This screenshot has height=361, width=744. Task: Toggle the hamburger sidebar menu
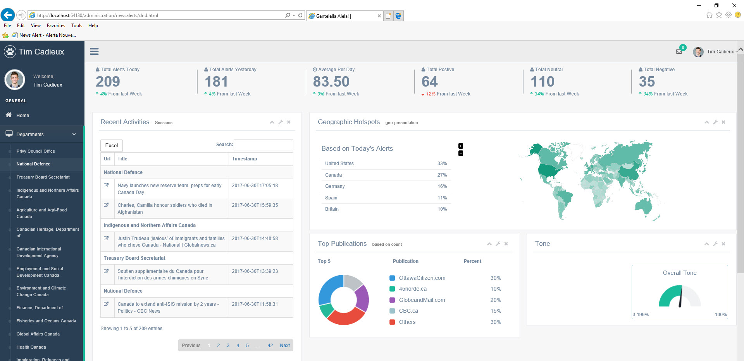(x=94, y=51)
